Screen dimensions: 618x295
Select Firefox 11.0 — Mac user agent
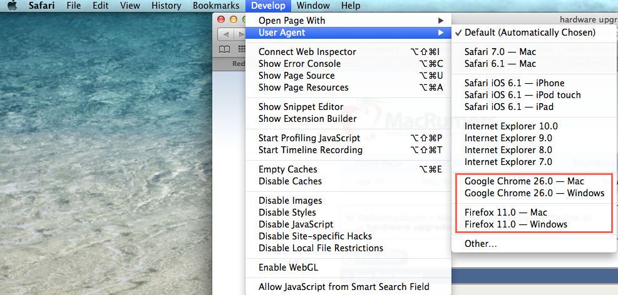click(533, 212)
